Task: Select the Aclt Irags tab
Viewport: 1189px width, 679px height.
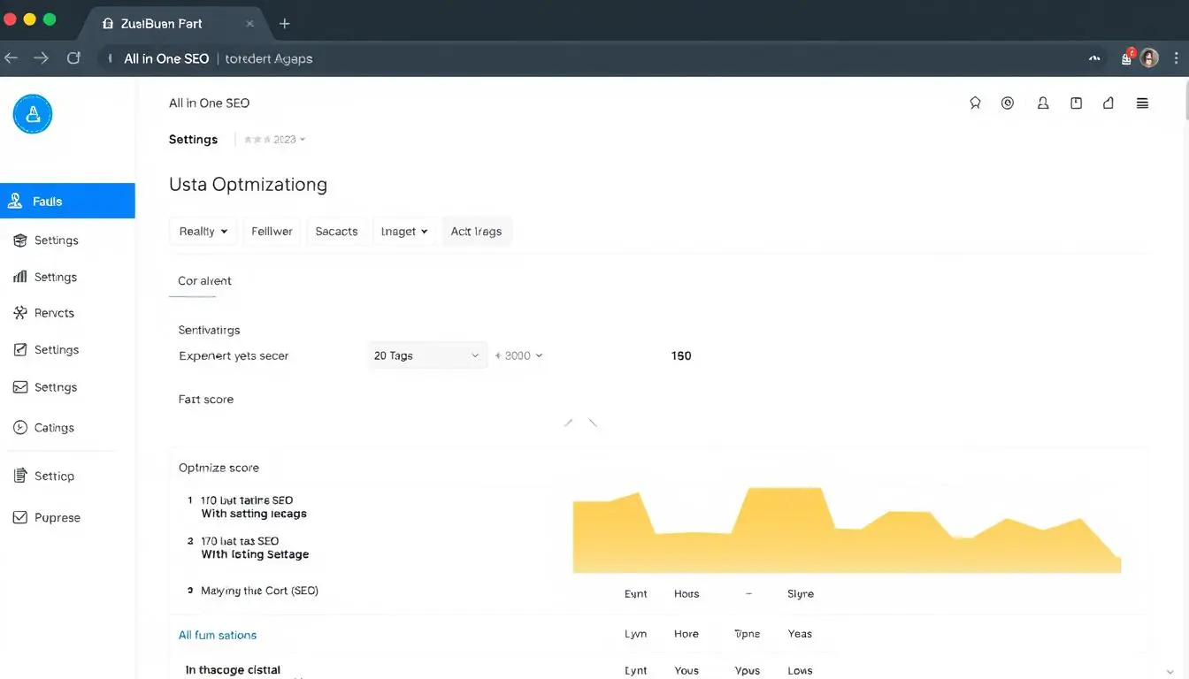Action: (x=476, y=232)
